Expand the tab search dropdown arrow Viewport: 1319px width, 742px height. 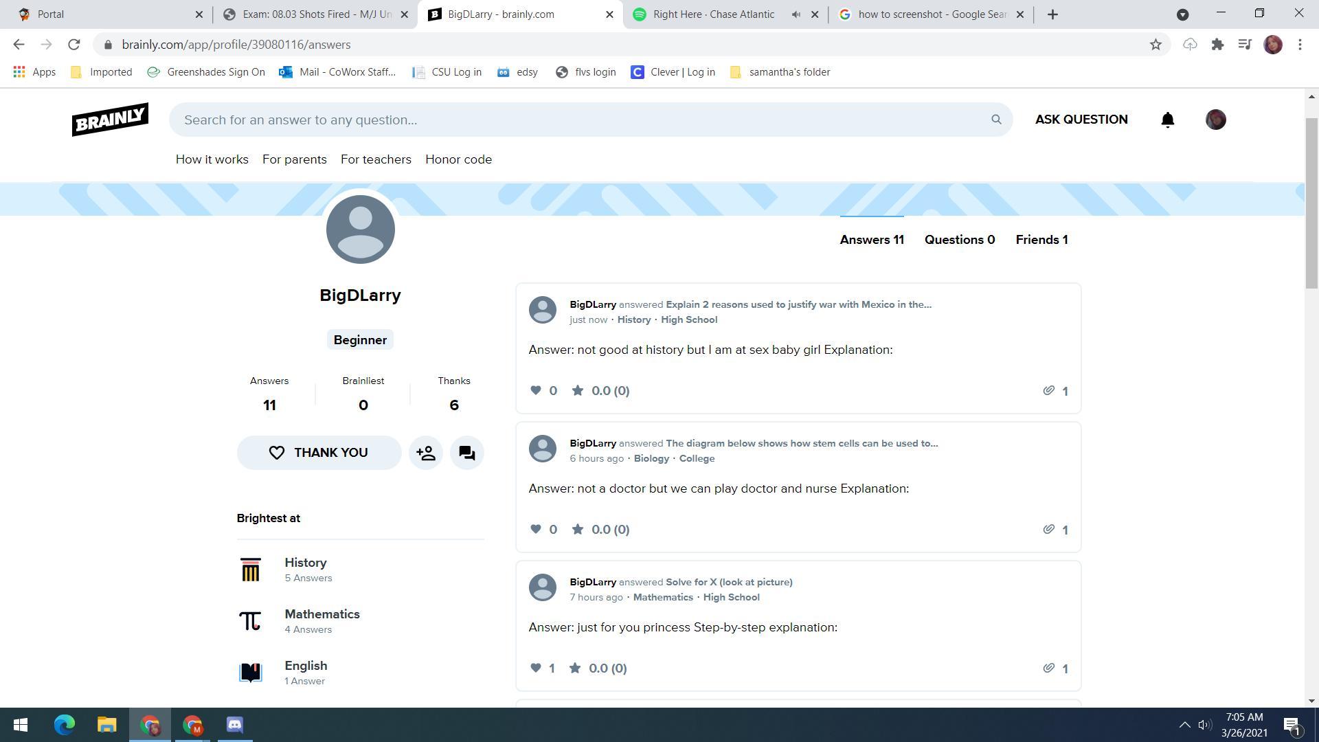pyautogui.click(x=1182, y=14)
